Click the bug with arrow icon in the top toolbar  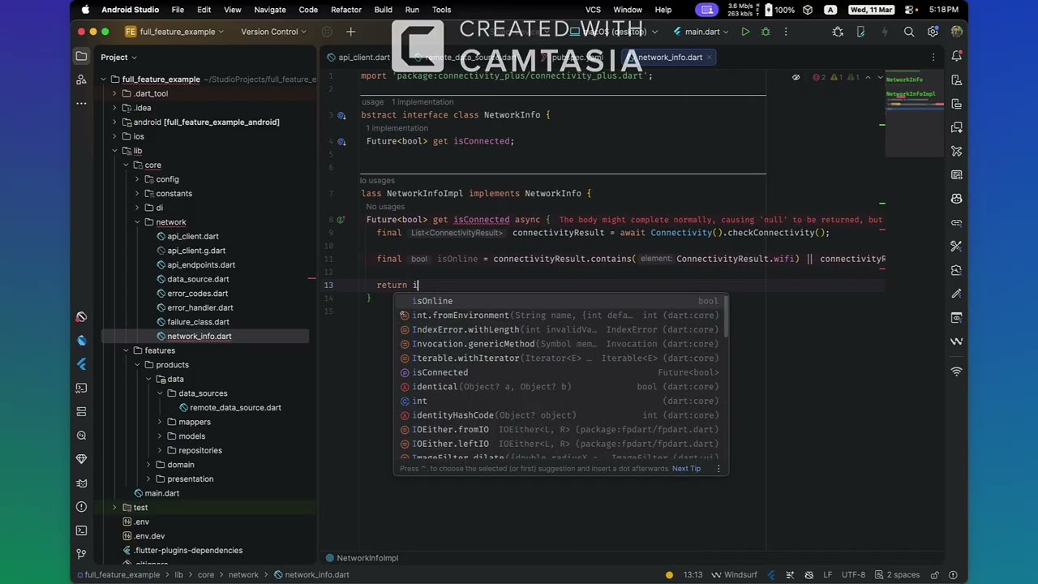(x=838, y=32)
